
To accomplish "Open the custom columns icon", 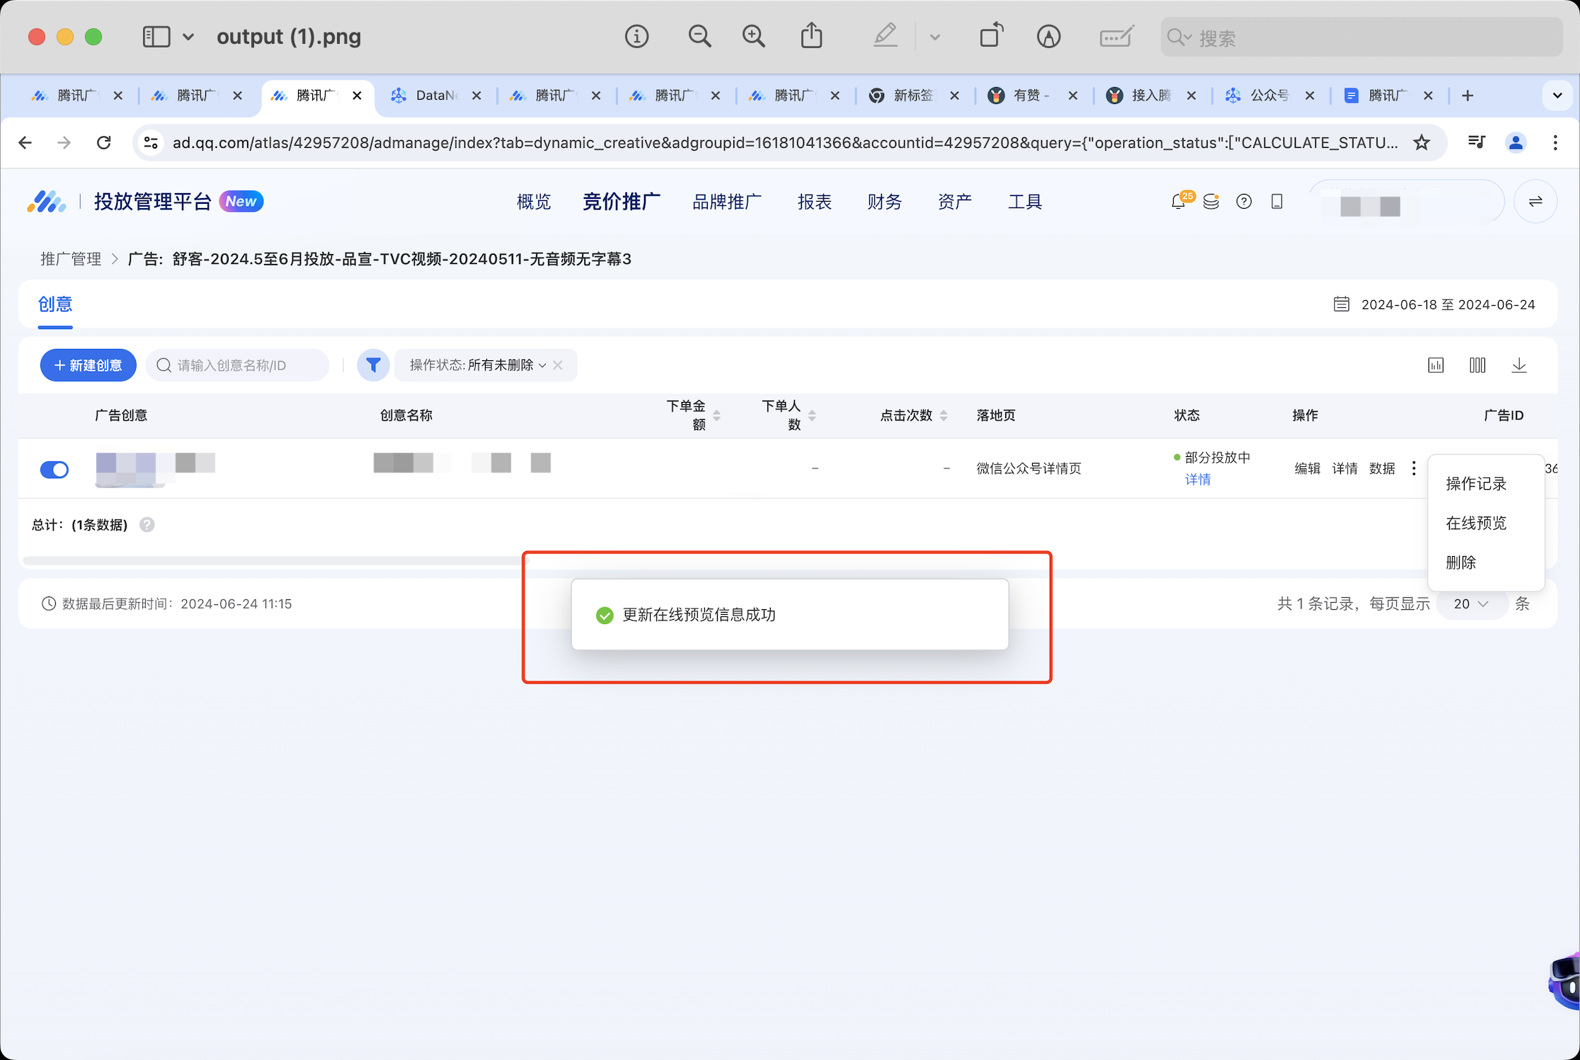I will 1477,365.
